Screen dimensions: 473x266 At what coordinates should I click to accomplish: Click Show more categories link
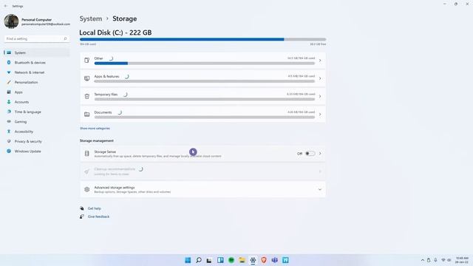click(x=95, y=128)
